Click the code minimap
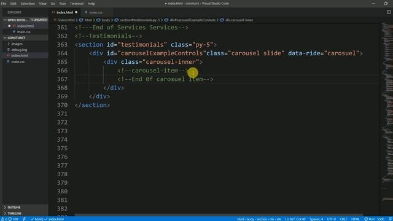 (387, 113)
